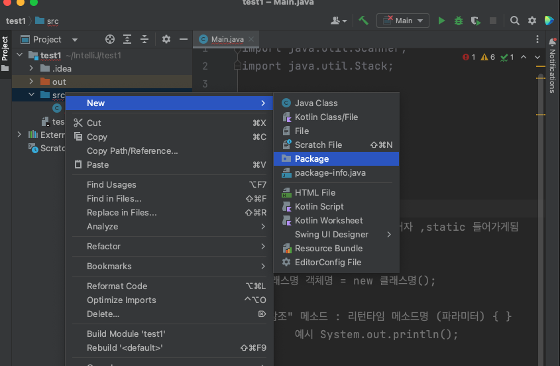Run with Coverage shield icon

tap(476, 21)
